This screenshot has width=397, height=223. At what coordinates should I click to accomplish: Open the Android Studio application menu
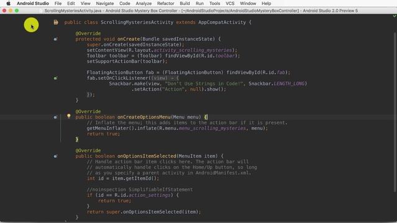click(33, 3)
